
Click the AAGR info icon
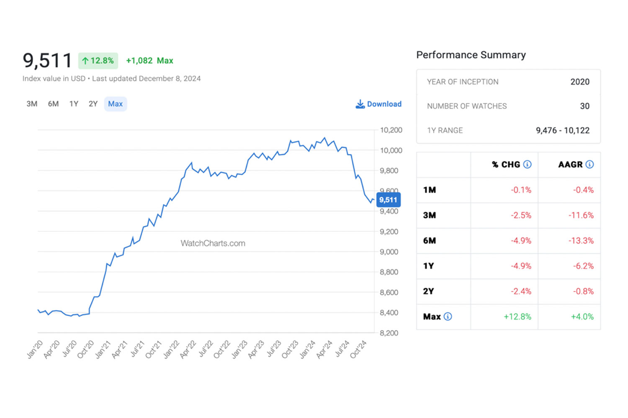(589, 164)
